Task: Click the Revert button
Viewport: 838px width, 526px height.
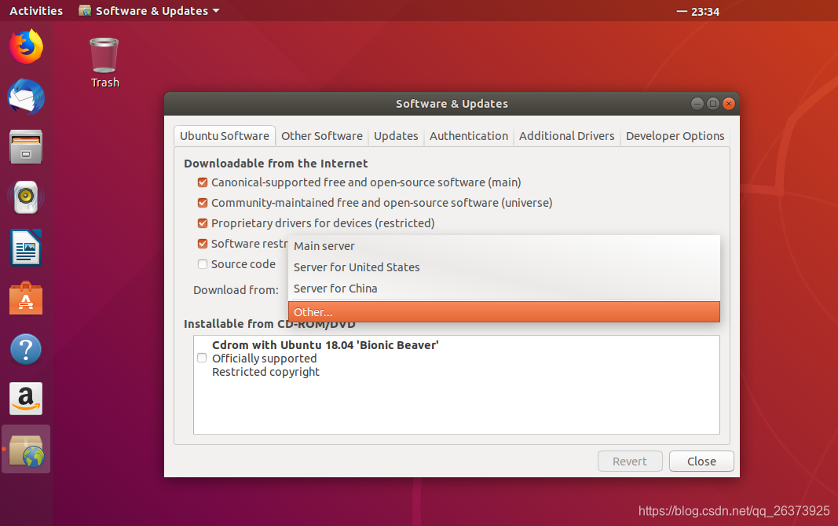Action: tap(630, 462)
